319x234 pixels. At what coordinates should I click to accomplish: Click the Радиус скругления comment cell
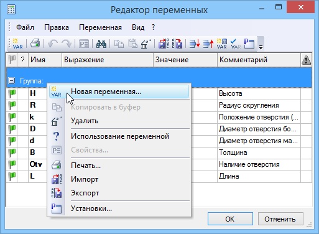pos(259,105)
